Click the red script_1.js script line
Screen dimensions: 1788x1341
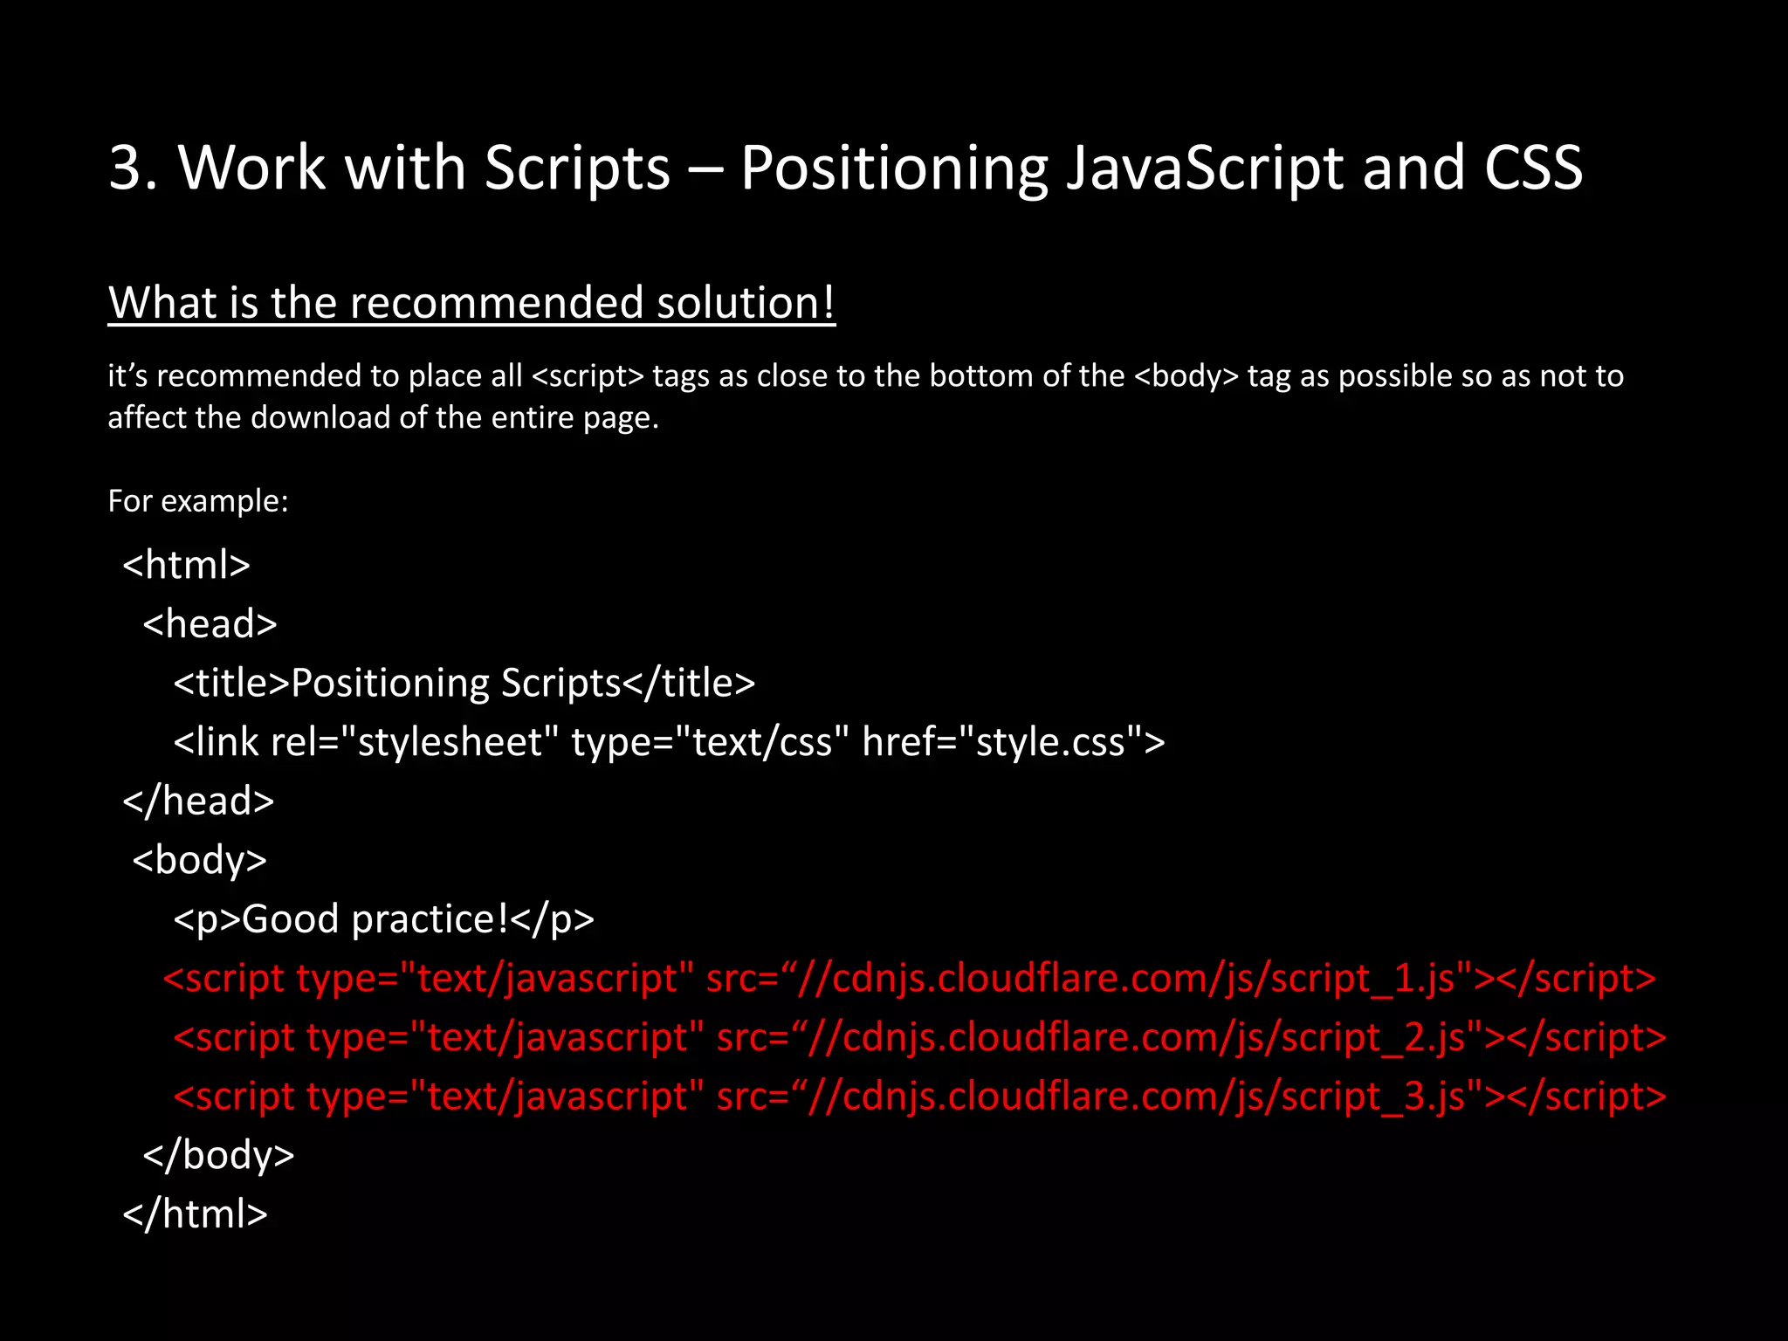(x=909, y=979)
